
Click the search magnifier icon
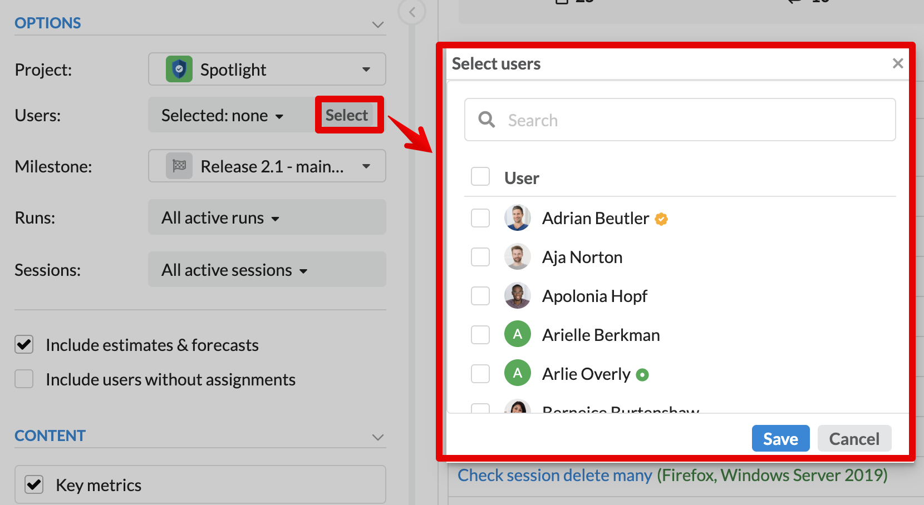point(486,120)
